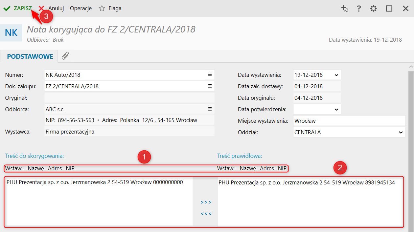Open the Operacje menu
414x232 pixels.
(81, 9)
